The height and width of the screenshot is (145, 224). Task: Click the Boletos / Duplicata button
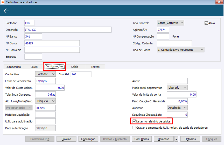pos(115,139)
